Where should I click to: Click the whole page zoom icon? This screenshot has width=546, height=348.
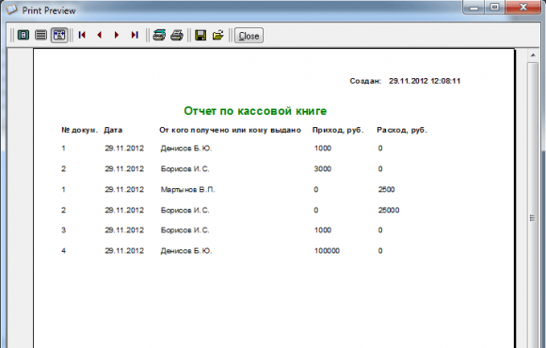coord(24,35)
